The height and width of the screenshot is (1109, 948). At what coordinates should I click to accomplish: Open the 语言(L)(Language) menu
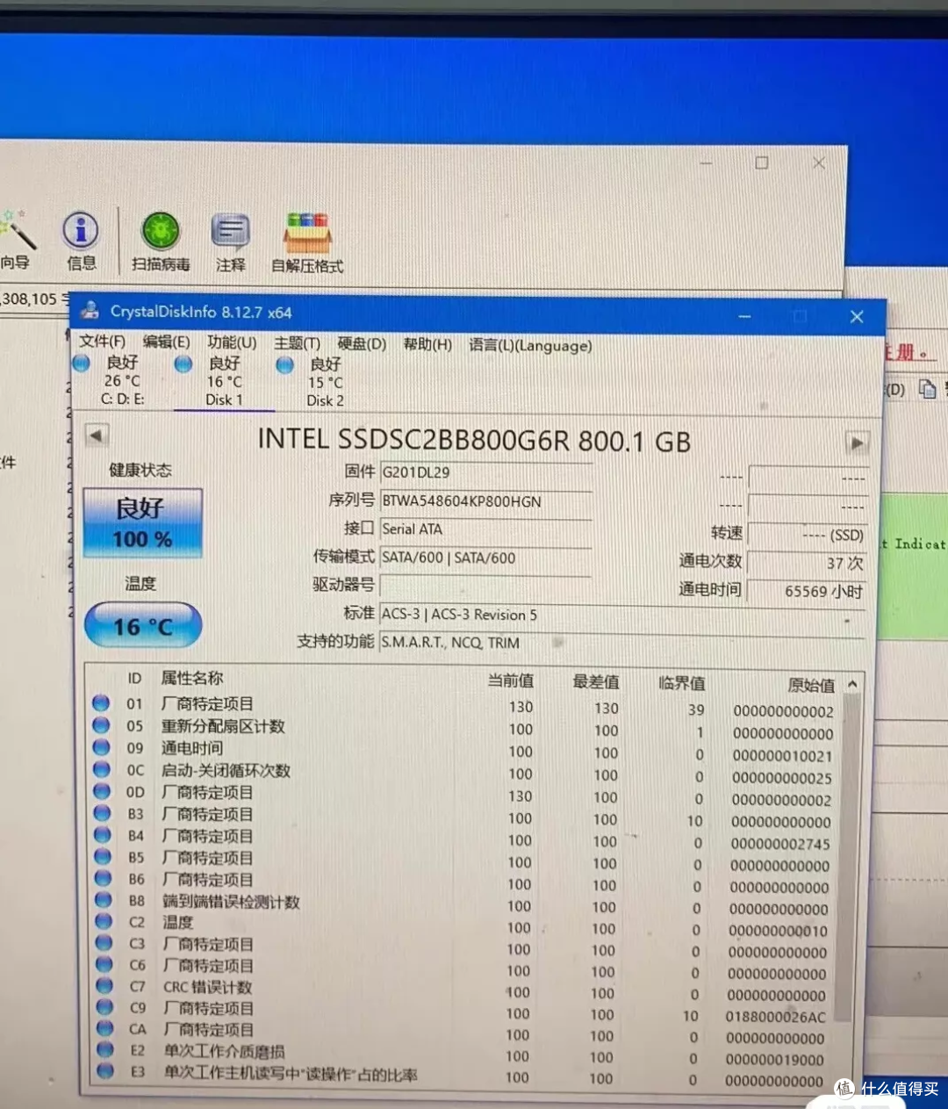coord(530,345)
